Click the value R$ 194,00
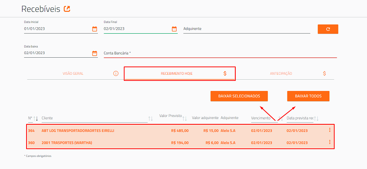 179,143
